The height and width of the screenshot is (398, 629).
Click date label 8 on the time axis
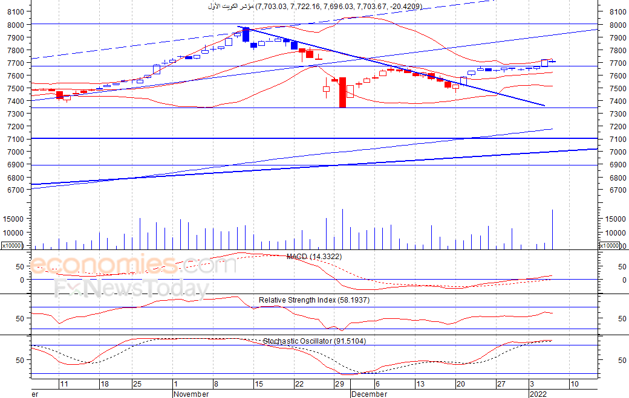[216, 384]
